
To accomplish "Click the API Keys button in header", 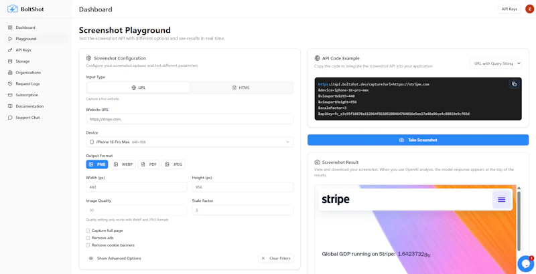I will [509, 9].
